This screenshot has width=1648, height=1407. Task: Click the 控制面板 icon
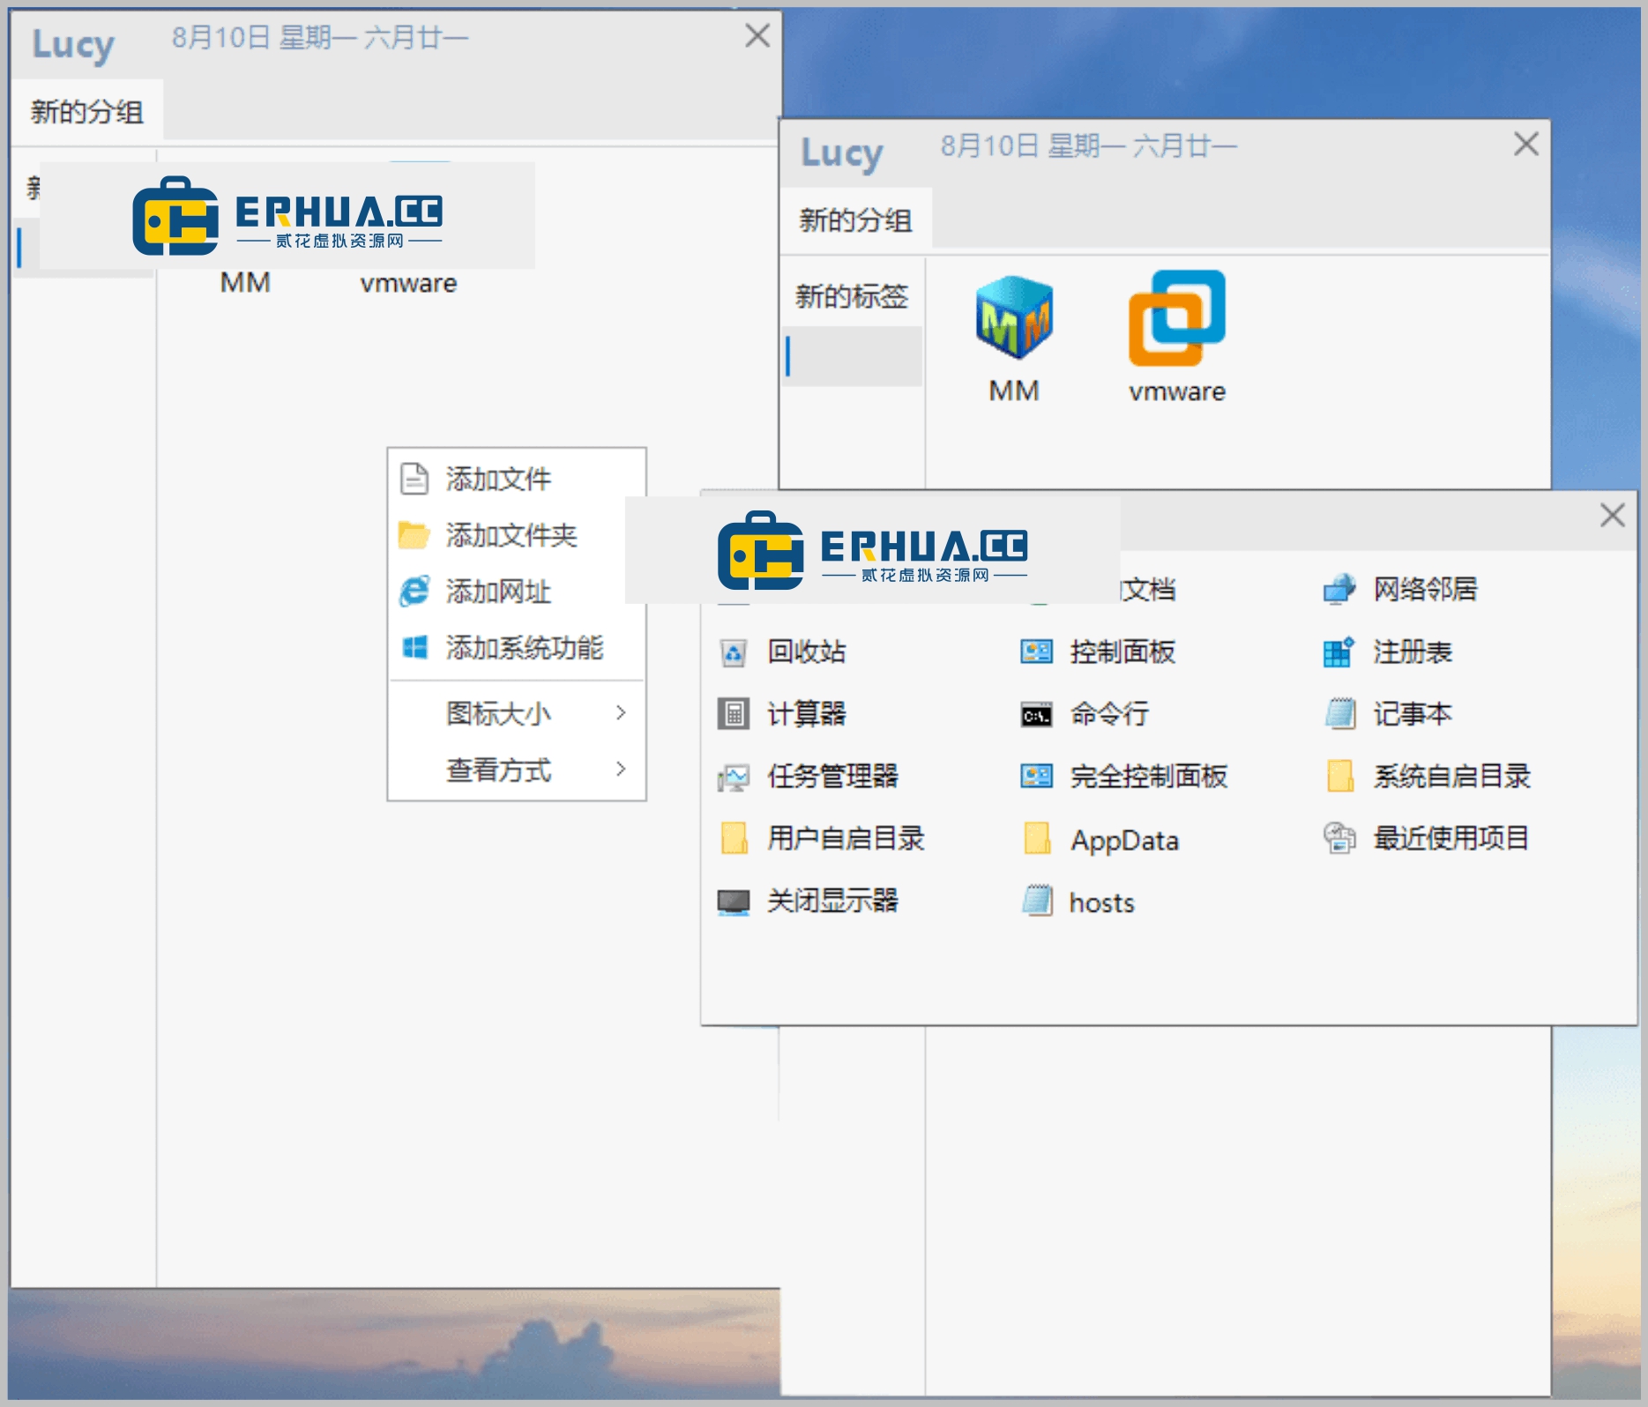pyautogui.click(x=1036, y=652)
